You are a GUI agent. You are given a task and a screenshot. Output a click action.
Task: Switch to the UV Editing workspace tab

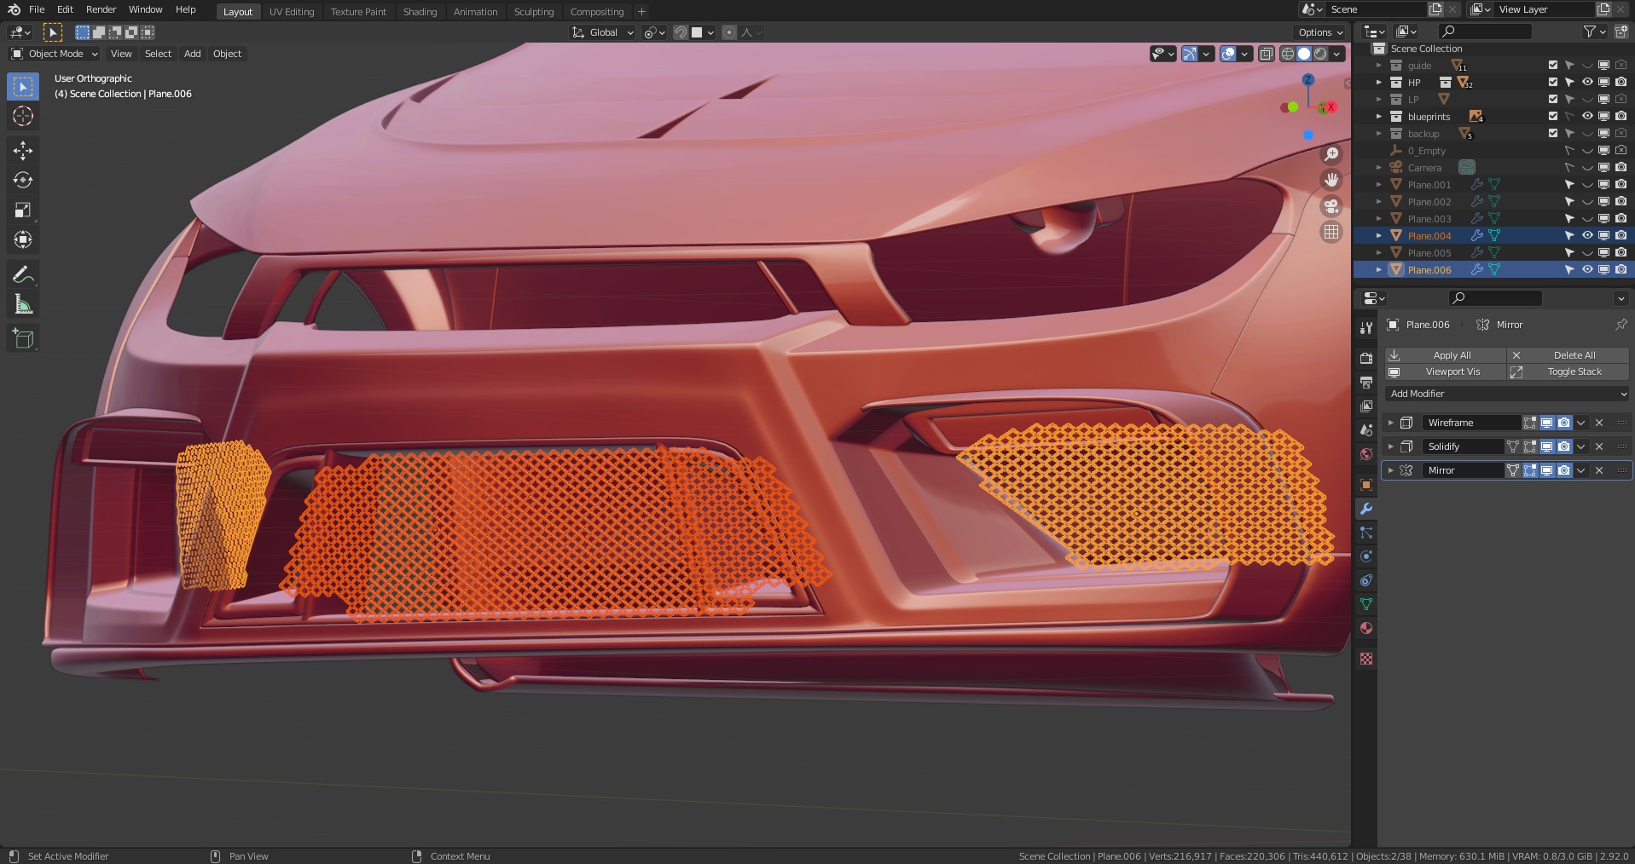[x=292, y=12]
